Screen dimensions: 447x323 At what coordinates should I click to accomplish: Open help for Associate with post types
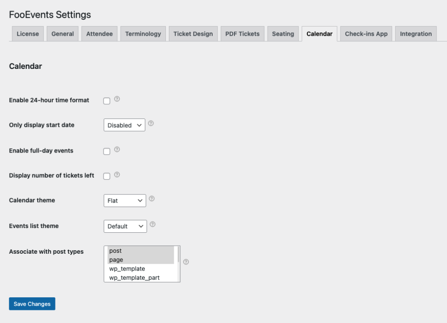coord(186,262)
